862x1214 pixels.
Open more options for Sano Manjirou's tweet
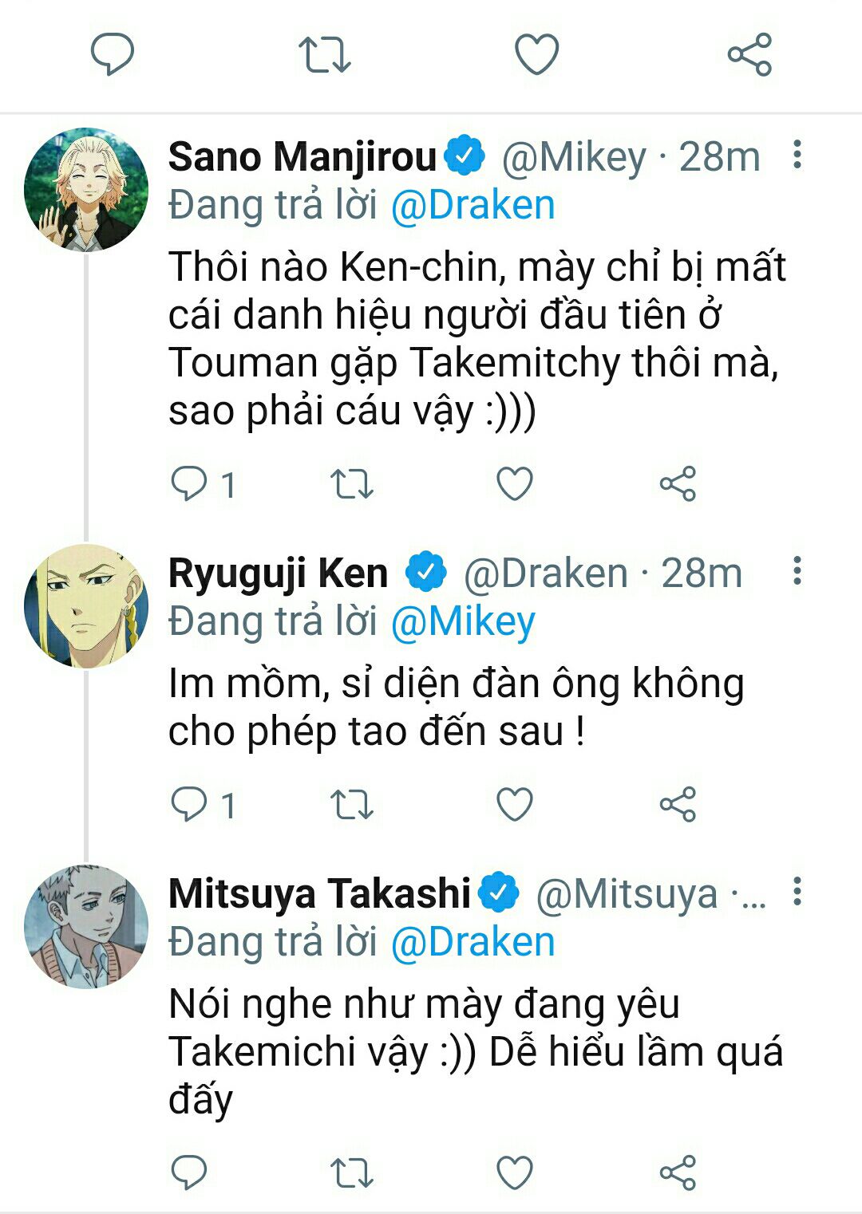point(797,156)
